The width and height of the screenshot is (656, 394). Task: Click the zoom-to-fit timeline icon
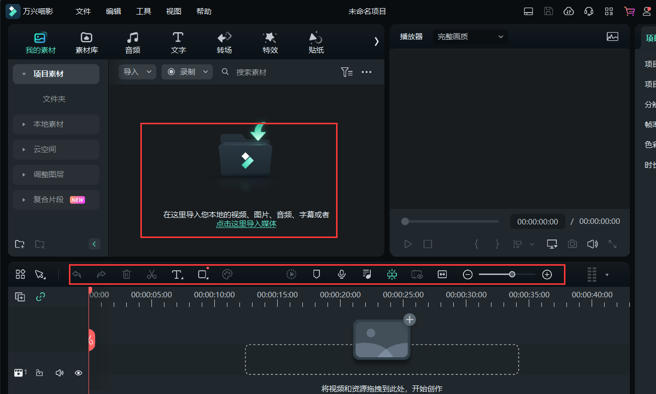[442, 274]
